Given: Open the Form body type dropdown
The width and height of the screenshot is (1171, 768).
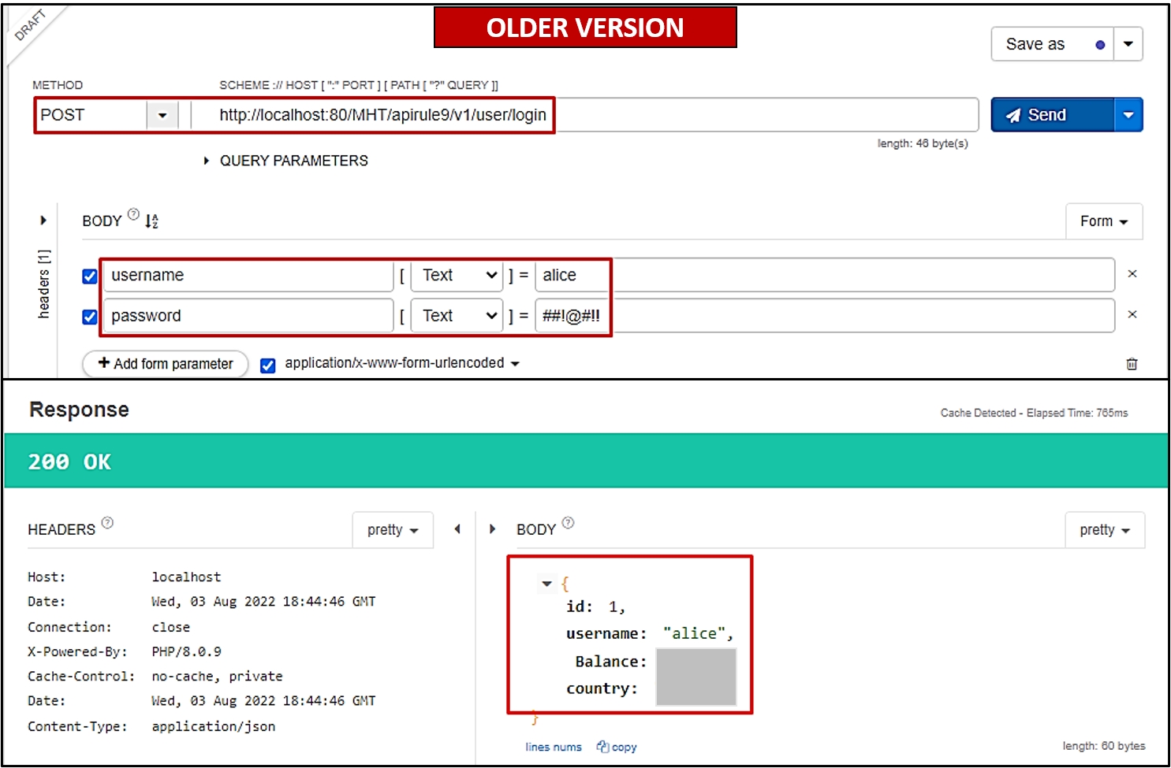Looking at the screenshot, I should point(1103,221).
